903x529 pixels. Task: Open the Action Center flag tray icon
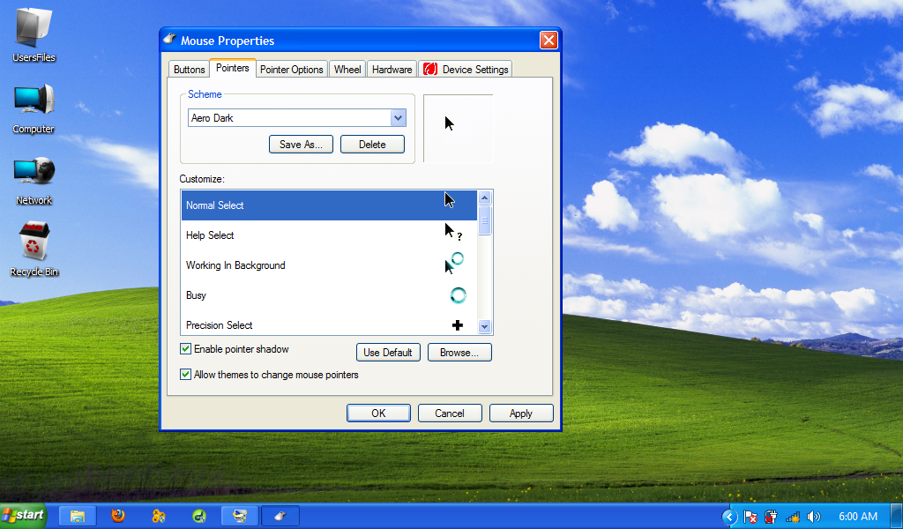pos(750,517)
